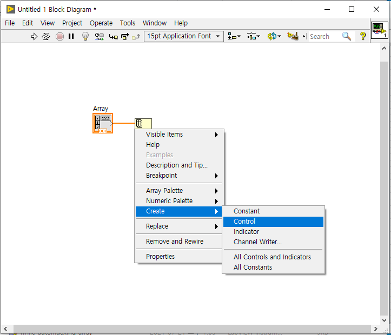This screenshot has height=335, width=391.
Task: Click horizontal scrollbar left arrow
Action: [5, 329]
